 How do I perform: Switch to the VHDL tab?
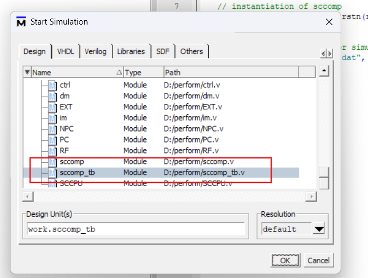[x=66, y=51]
